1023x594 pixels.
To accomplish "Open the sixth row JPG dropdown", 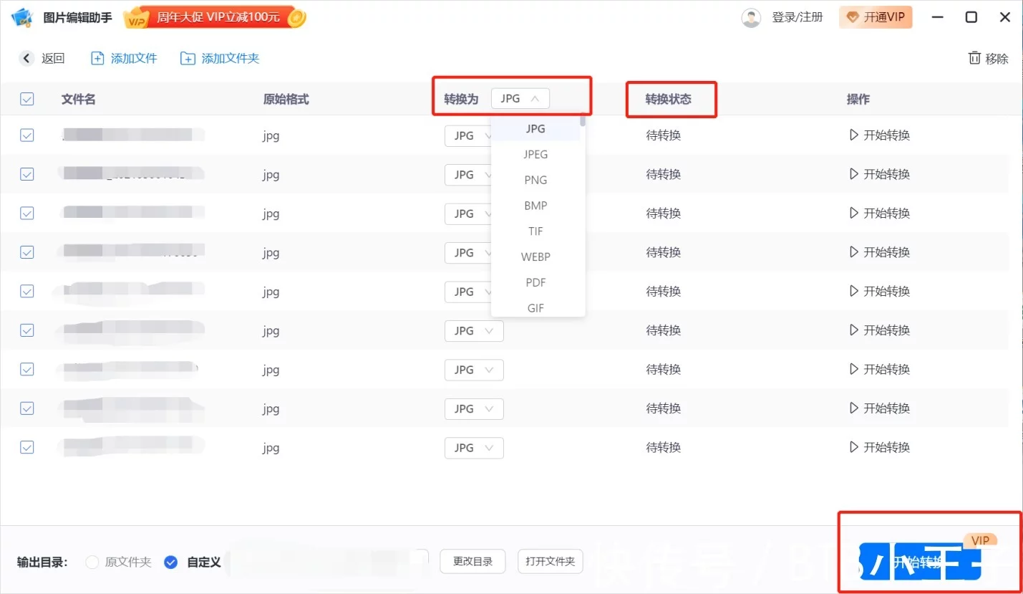I will click(474, 330).
